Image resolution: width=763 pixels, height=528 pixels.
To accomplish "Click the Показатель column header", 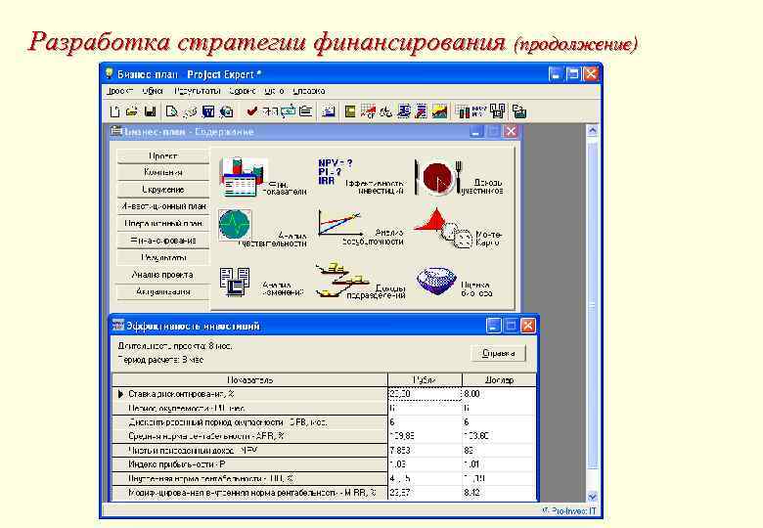I will [x=250, y=379].
